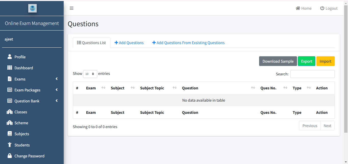
Task: Click the Profile user icon in the sidebar
Action: [x=10, y=57]
